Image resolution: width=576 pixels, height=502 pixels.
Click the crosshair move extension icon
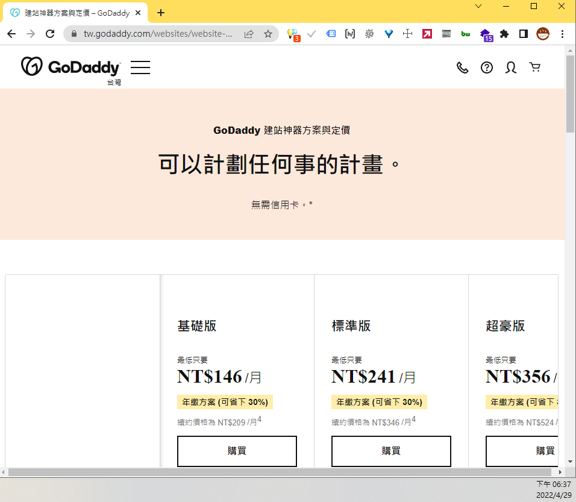point(408,34)
